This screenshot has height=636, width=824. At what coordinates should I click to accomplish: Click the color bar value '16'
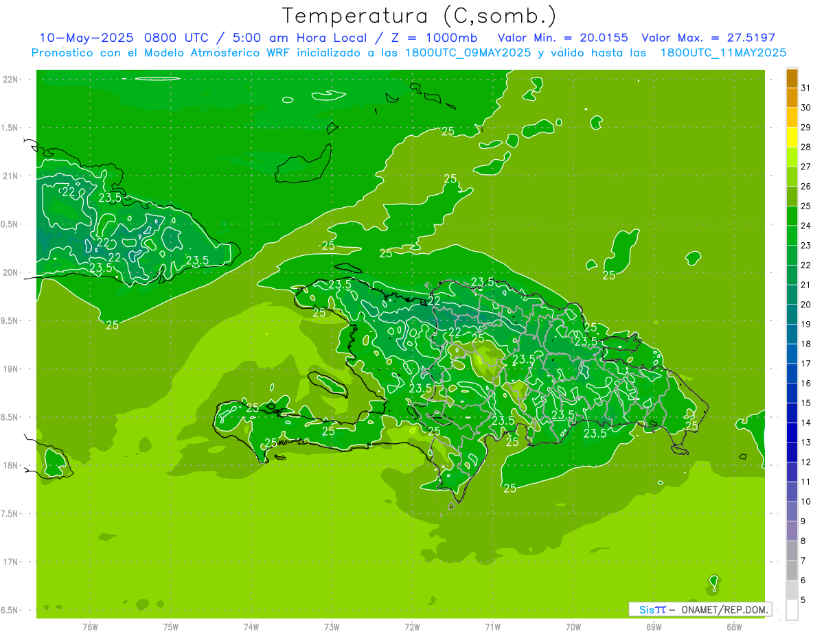tap(806, 384)
